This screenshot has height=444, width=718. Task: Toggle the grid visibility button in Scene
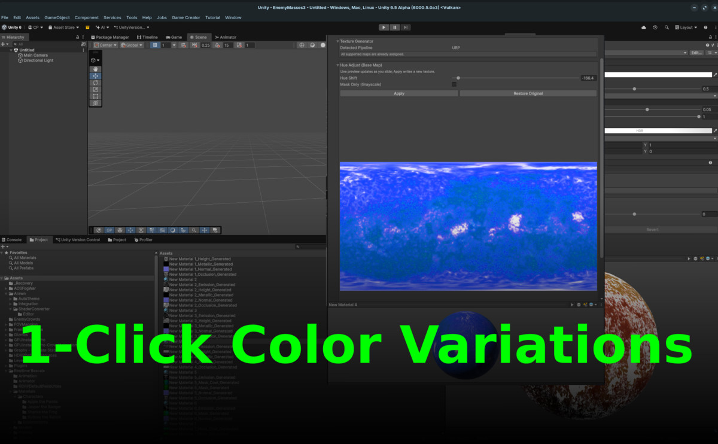click(155, 45)
